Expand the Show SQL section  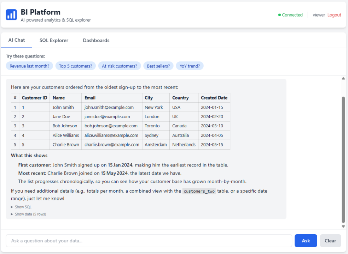[21, 207]
